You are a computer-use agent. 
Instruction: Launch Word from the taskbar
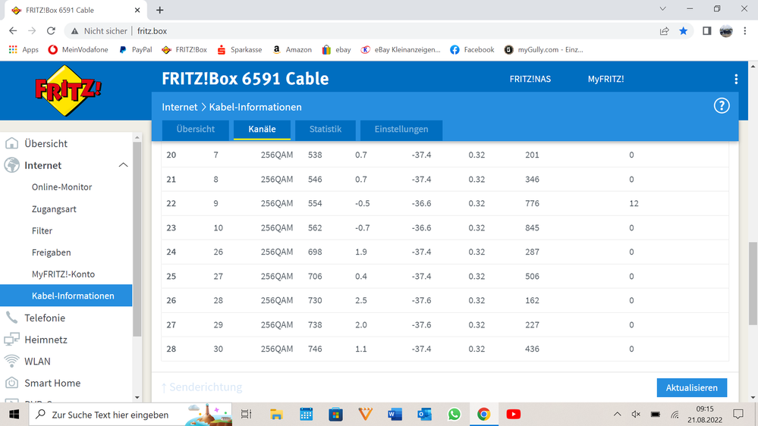point(395,415)
